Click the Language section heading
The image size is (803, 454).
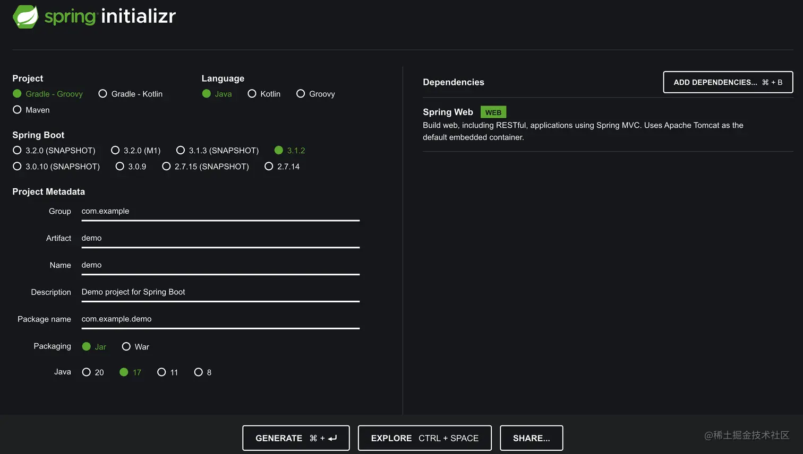pos(223,78)
